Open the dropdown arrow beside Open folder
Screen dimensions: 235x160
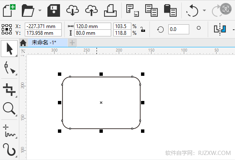[x=40, y=10]
